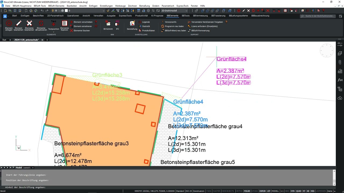Click the save icon in quick toolbar
Screen dimensions: 344x193
pos(15,11)
